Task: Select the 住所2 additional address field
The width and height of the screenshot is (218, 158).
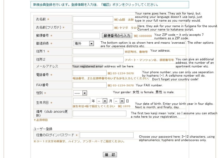Action: tap(98, 60)
